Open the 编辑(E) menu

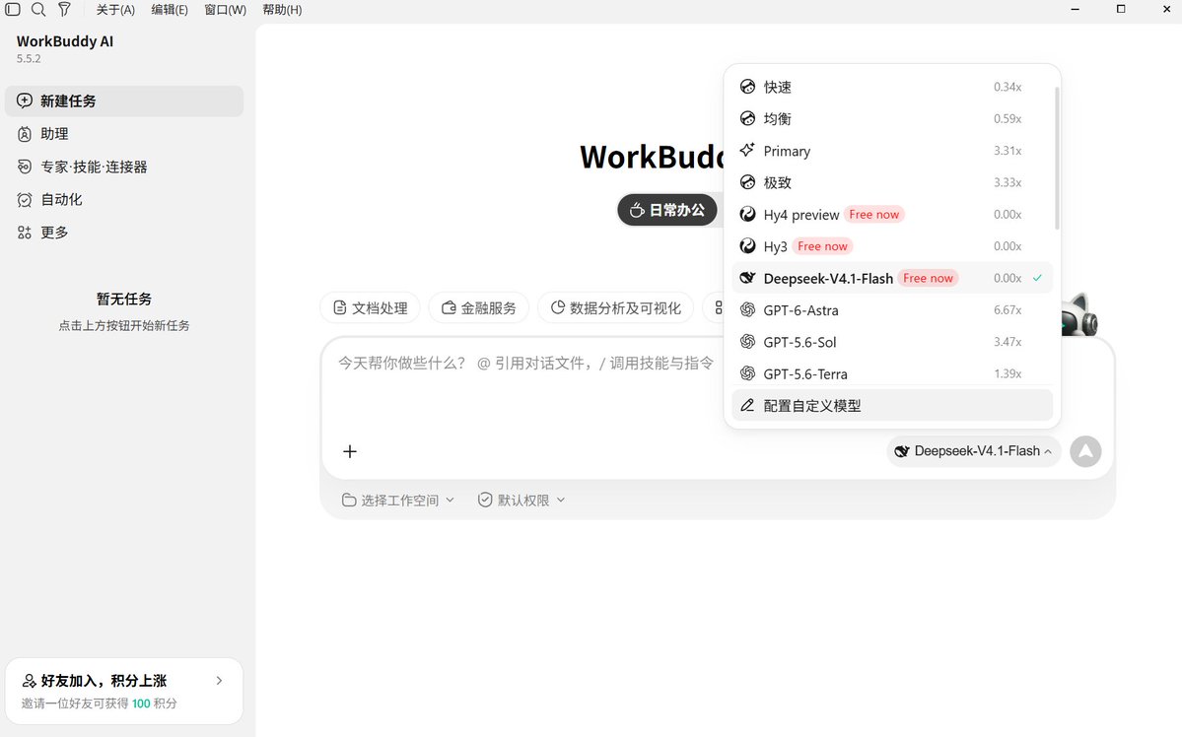tap(170, 10)
